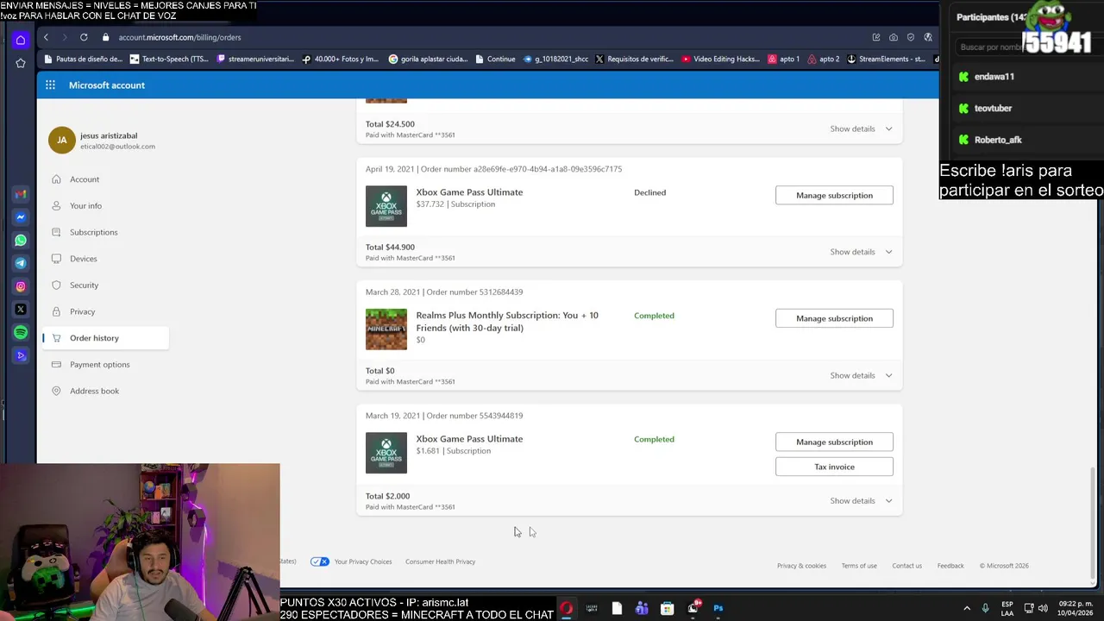The image size is (1104, 621).
Task: Open the sidebar bookmarks star icon
Action: pyautogui.click(x=21, y=63)
